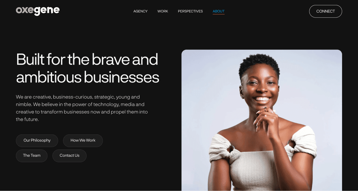This screenshot has width=358, height=191.
Task: Open the Agency navigation item
Action: 141,11
